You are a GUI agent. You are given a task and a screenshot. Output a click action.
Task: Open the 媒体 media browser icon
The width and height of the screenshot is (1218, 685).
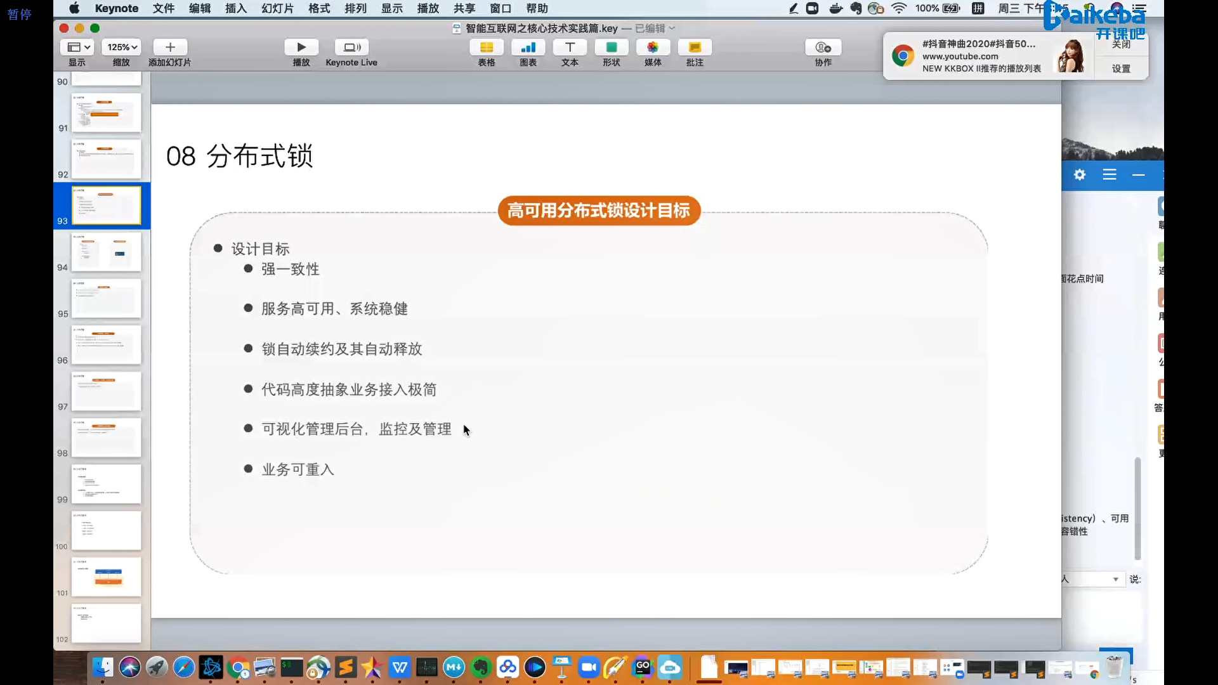[x=653, y=48]
